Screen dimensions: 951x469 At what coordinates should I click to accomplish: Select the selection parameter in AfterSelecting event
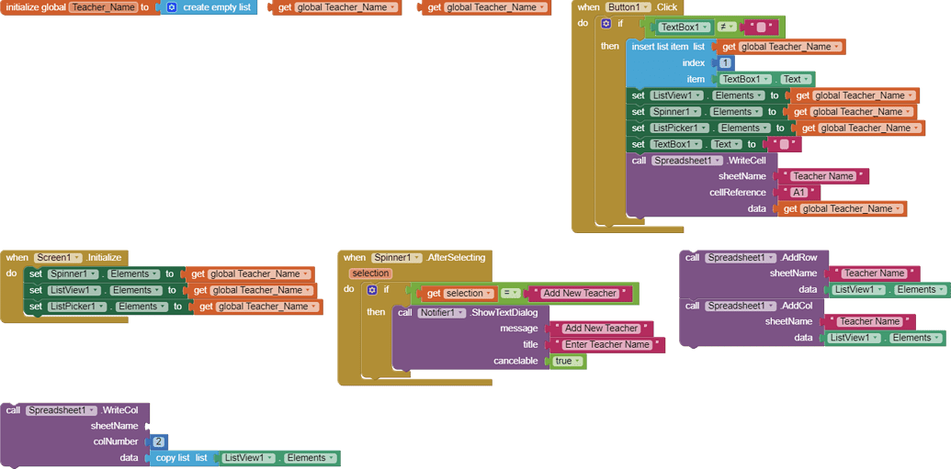tap(370, 274)
